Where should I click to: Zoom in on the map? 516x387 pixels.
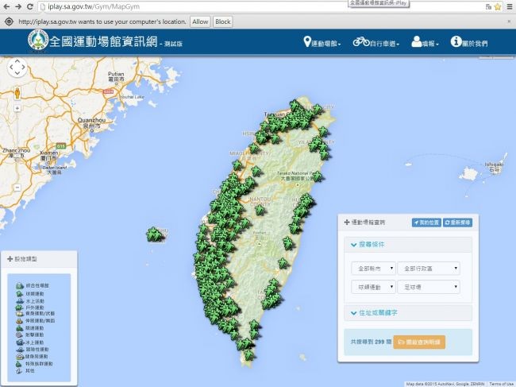pyautogui.click(x=17, y=112)
